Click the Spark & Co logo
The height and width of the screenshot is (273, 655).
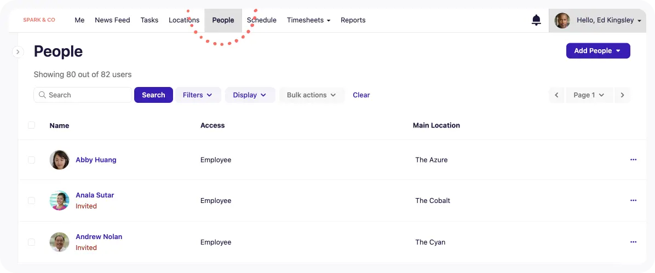point(39,20)
